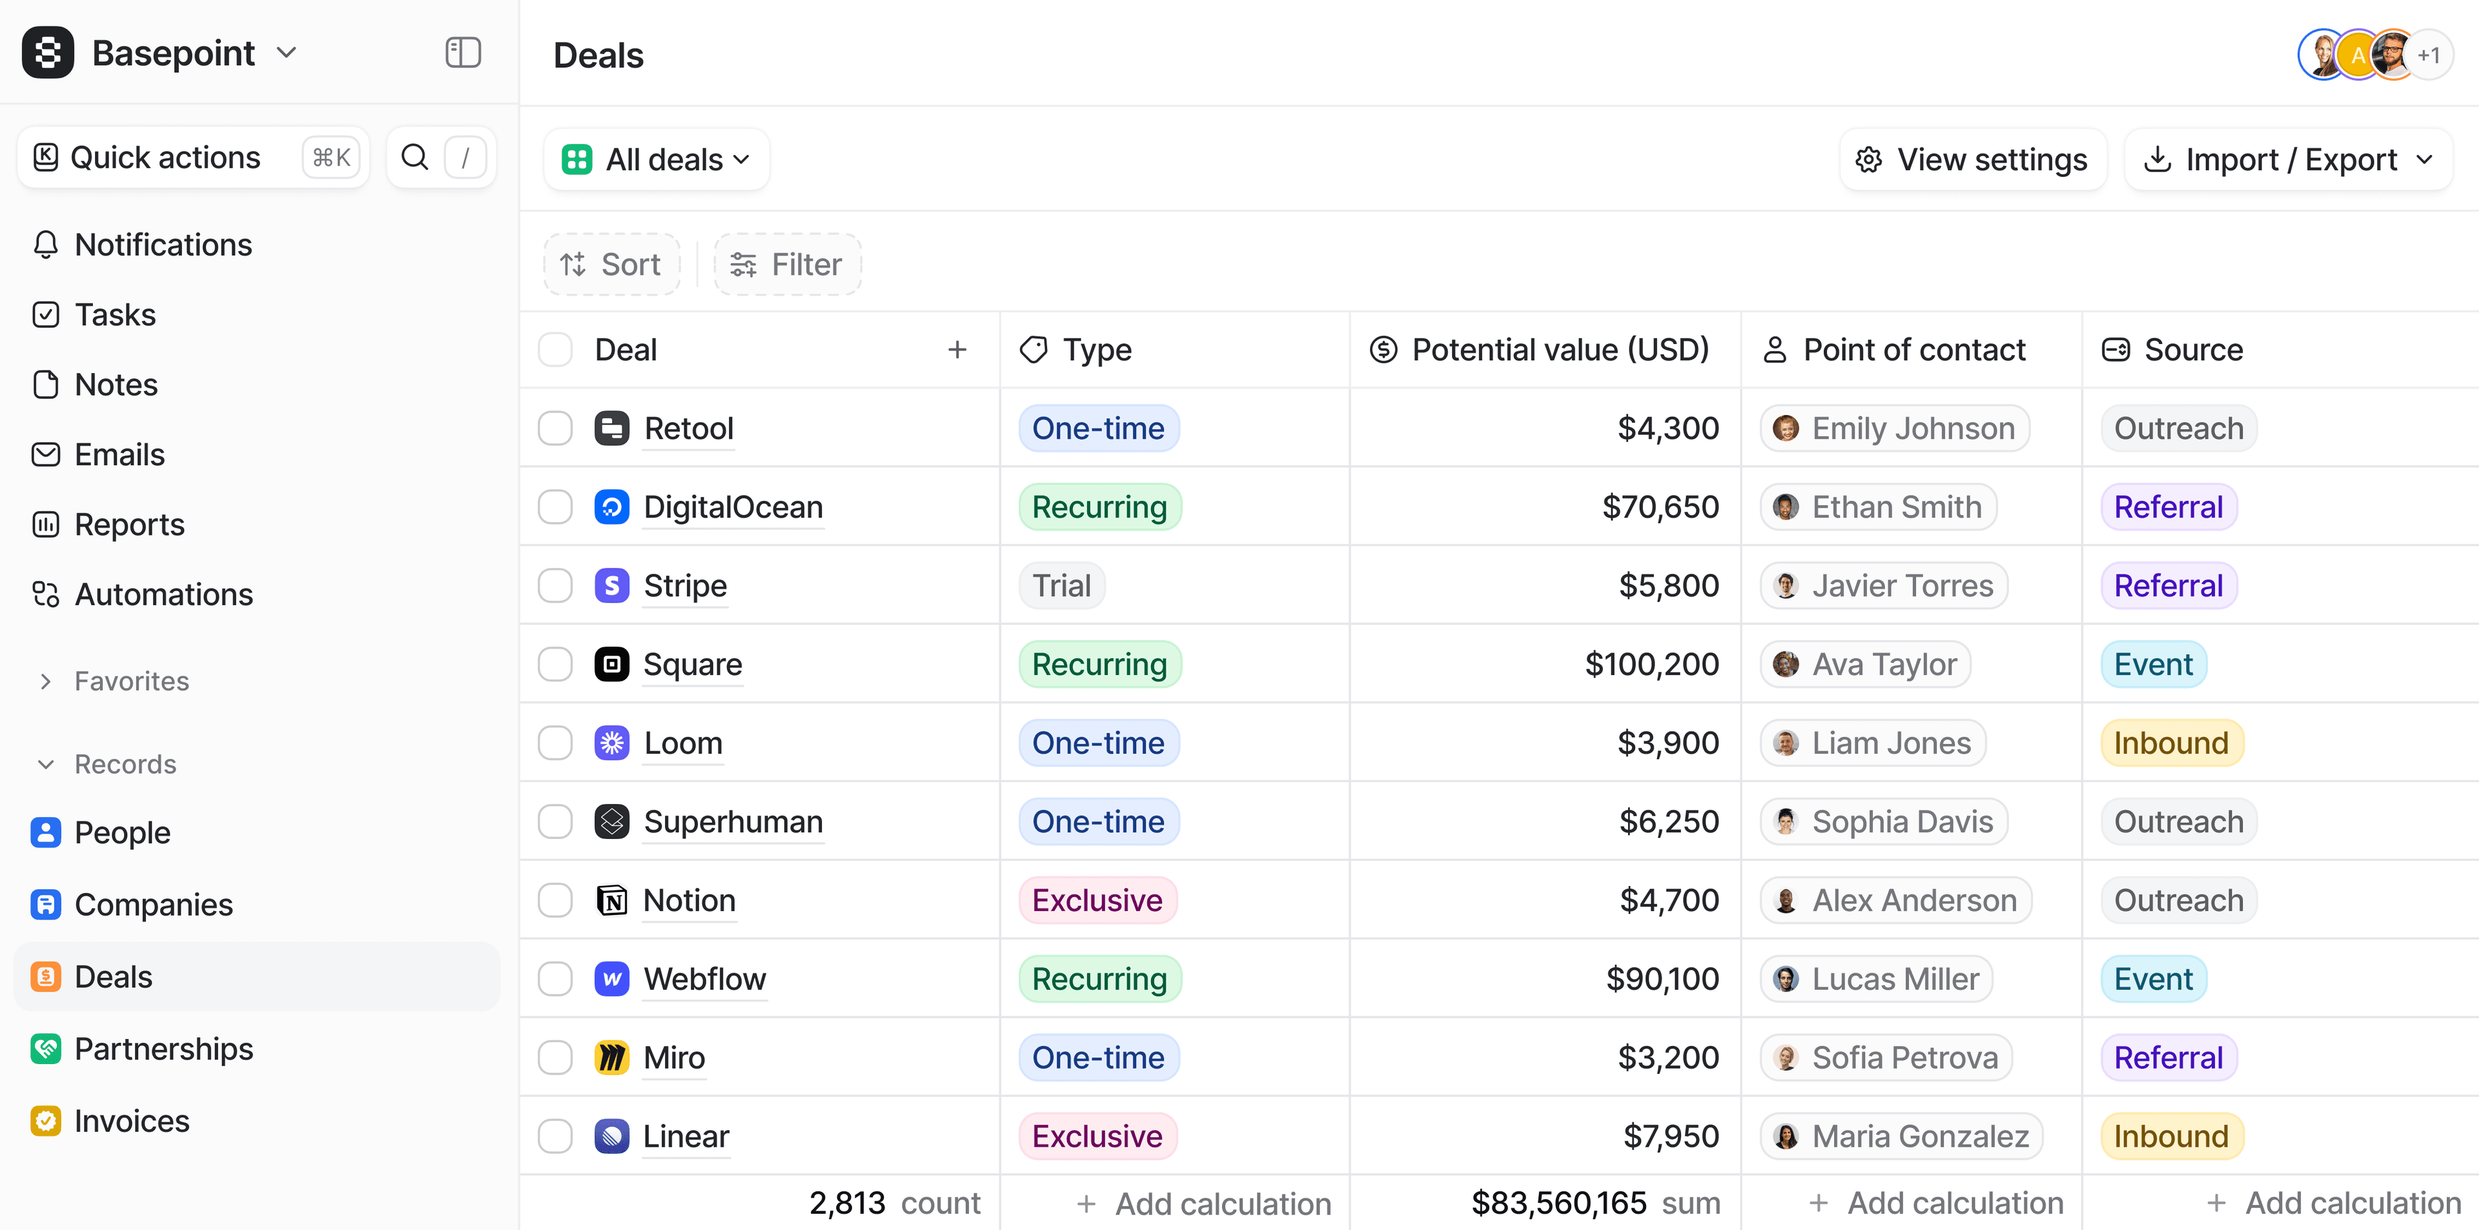This screenshot has height=1230, width=2479.
Task: Click the Import / Export button
Action: pos(2287,159)
